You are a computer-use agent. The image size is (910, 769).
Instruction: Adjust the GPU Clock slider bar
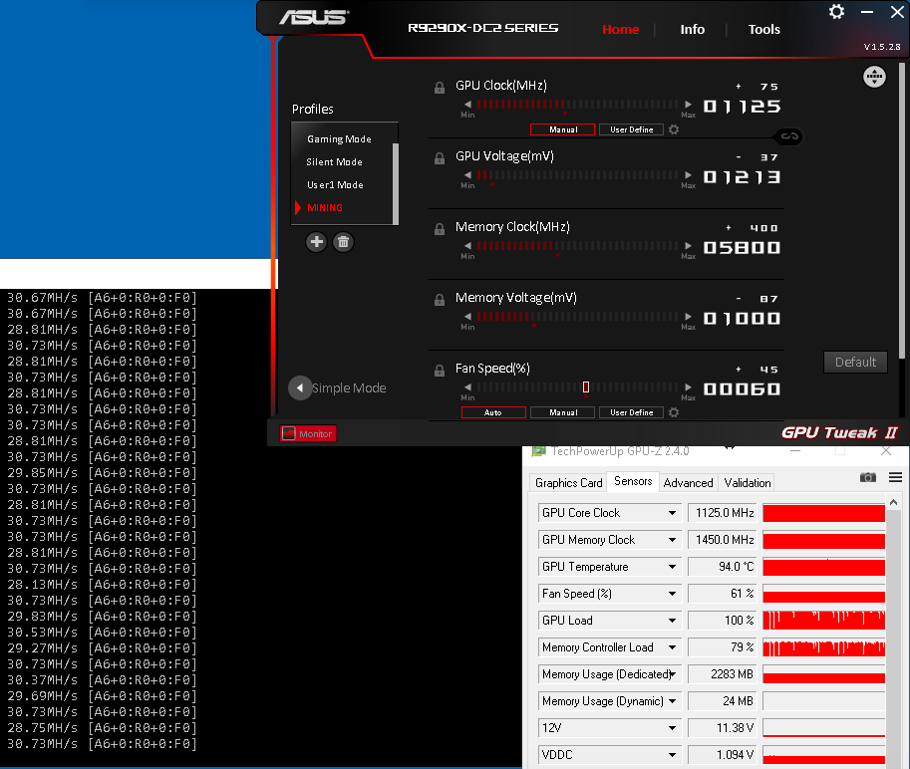pyautogui.click(x=577, y=105)
